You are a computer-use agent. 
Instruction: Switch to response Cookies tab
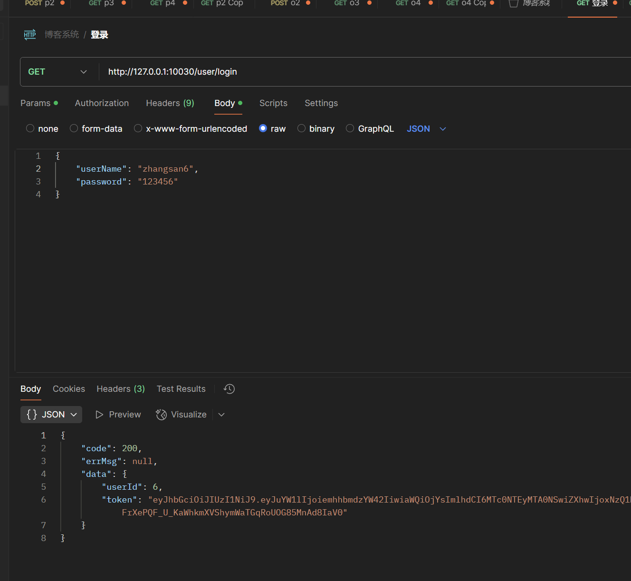(x=69, y=389)
